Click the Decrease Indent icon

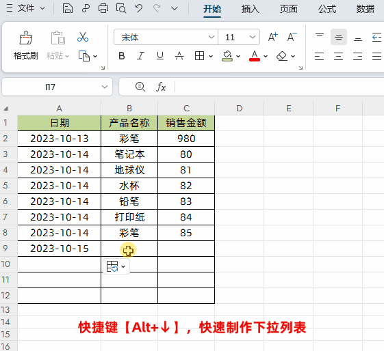point(376,37)
